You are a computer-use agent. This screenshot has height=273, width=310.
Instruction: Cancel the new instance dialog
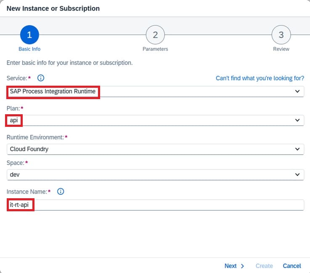coord(291,266)
